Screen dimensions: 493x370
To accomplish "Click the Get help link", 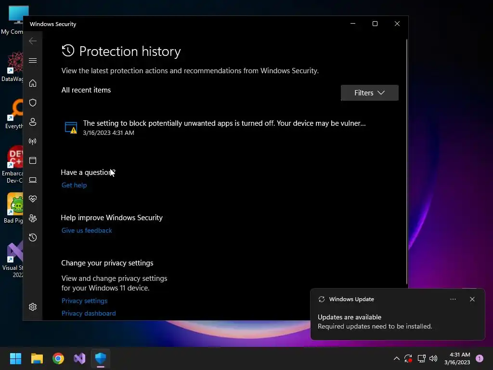I will click(74, 185).
